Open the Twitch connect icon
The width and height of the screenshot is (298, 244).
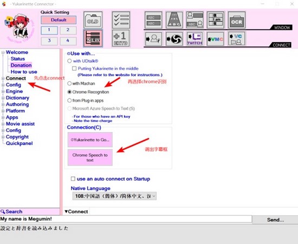195,39
